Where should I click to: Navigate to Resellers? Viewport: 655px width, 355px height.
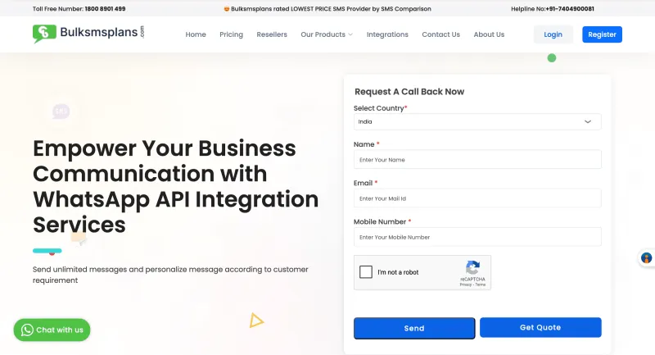tap(272, 34)
